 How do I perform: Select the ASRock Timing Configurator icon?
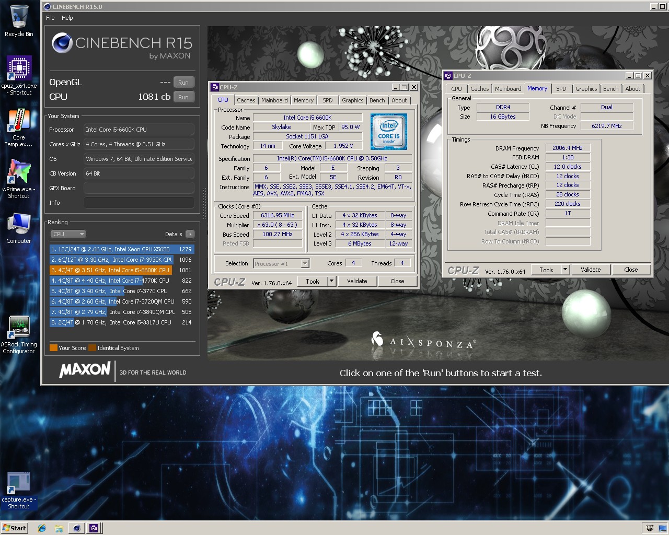(19, 328)
